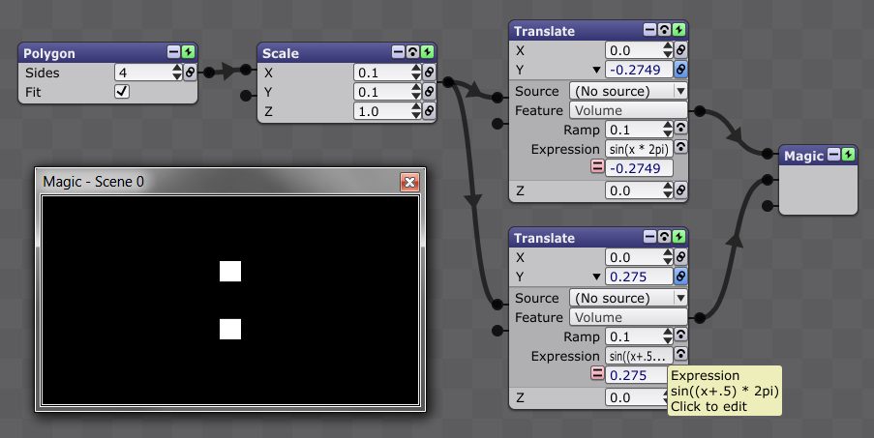Collapse the Y 0.275 modifier triangle
Image resolution: width=874 pixels, height=438 pixels.
pyautogui.click(x=596, y=277)
